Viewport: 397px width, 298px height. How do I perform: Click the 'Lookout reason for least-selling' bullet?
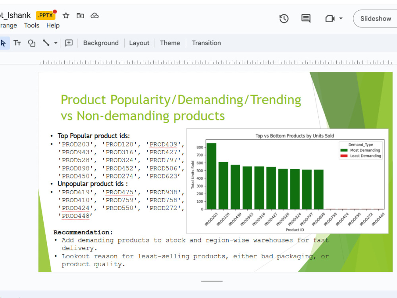tap(195, 260)
